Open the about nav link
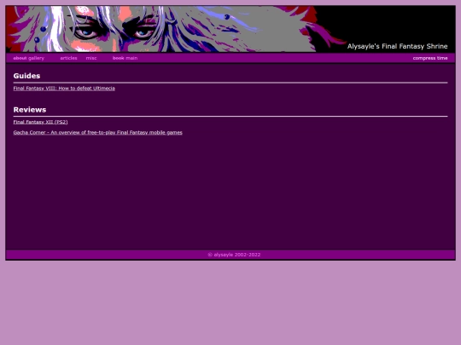461x345 pixels. pyautogui.click(x=20, y=58)
